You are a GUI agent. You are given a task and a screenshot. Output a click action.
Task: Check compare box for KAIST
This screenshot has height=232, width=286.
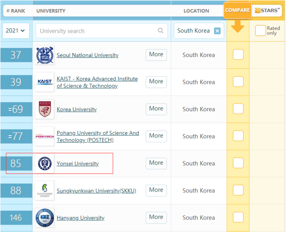click(x=238, y=82)
